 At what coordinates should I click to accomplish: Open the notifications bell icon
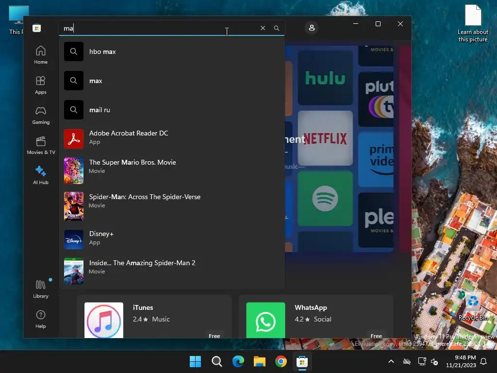coord(484,361)
